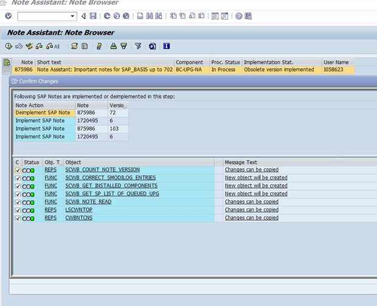The image size is (377, 306).
Task: Click the Display Note Text document icon
Action: (x=85, y=46)
